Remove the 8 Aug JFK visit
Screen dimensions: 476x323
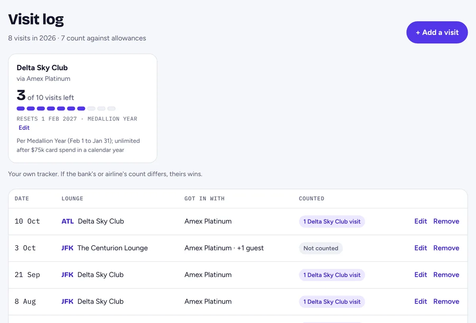pos(446,302)
